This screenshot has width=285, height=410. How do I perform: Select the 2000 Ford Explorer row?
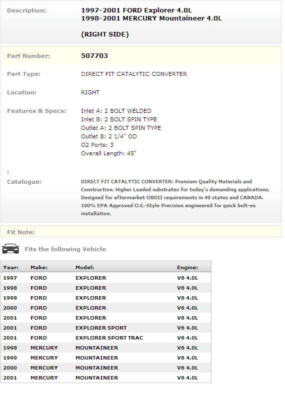[x=106, y=308]
